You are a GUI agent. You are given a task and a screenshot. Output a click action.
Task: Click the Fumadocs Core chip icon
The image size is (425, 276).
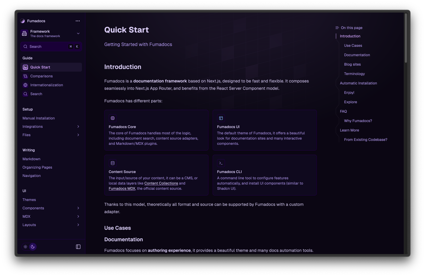tap(113, 118)
